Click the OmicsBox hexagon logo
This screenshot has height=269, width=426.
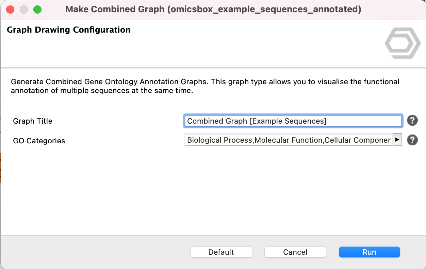[403, 43]
